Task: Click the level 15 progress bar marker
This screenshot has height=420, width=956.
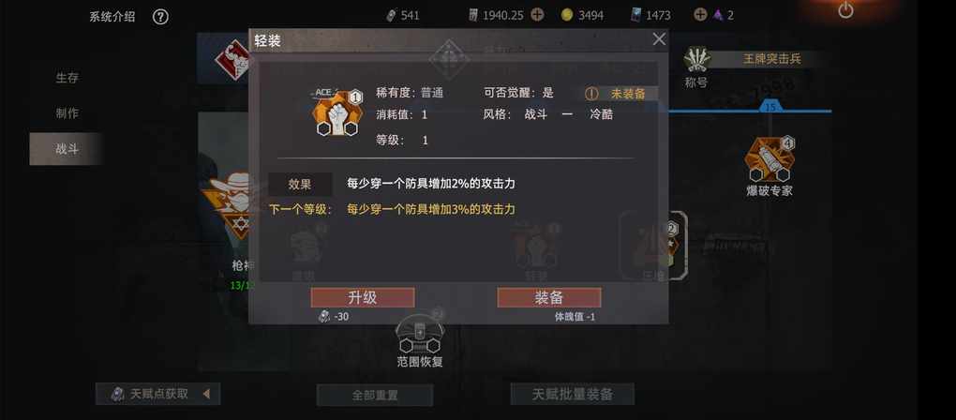Action: point(770,106)
